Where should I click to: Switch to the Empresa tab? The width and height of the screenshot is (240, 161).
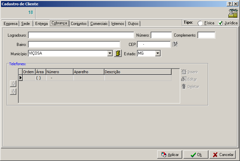(x=10, y=24)
